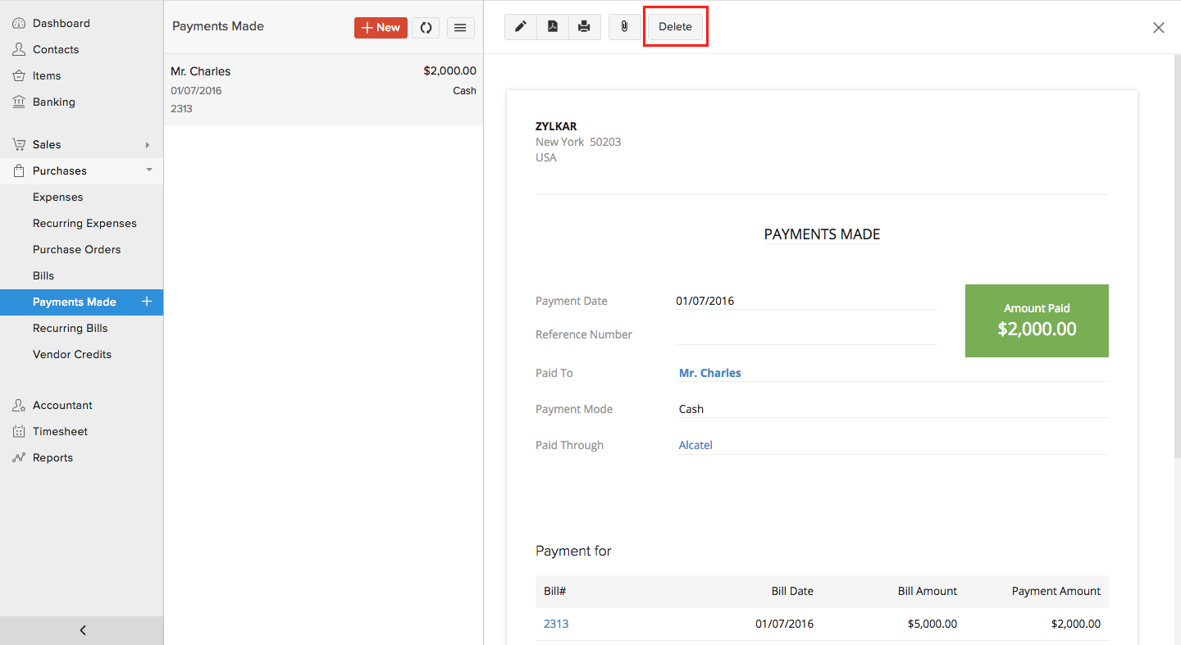The width and height of the screenshot is (1181, 645).
Task: Switch to the Bills section
Action: coord(43,275)
